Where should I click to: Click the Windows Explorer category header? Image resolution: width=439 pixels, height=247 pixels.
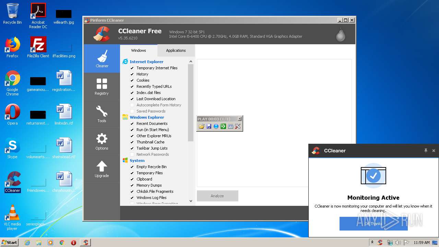[x=147, y=117]
